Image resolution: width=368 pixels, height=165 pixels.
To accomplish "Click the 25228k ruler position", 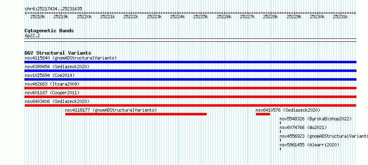I will 270,17.
